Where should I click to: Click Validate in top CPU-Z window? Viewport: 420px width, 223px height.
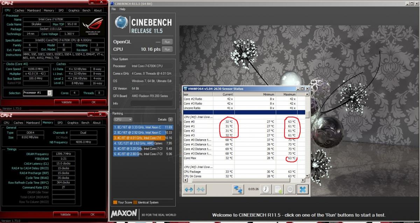66,102
